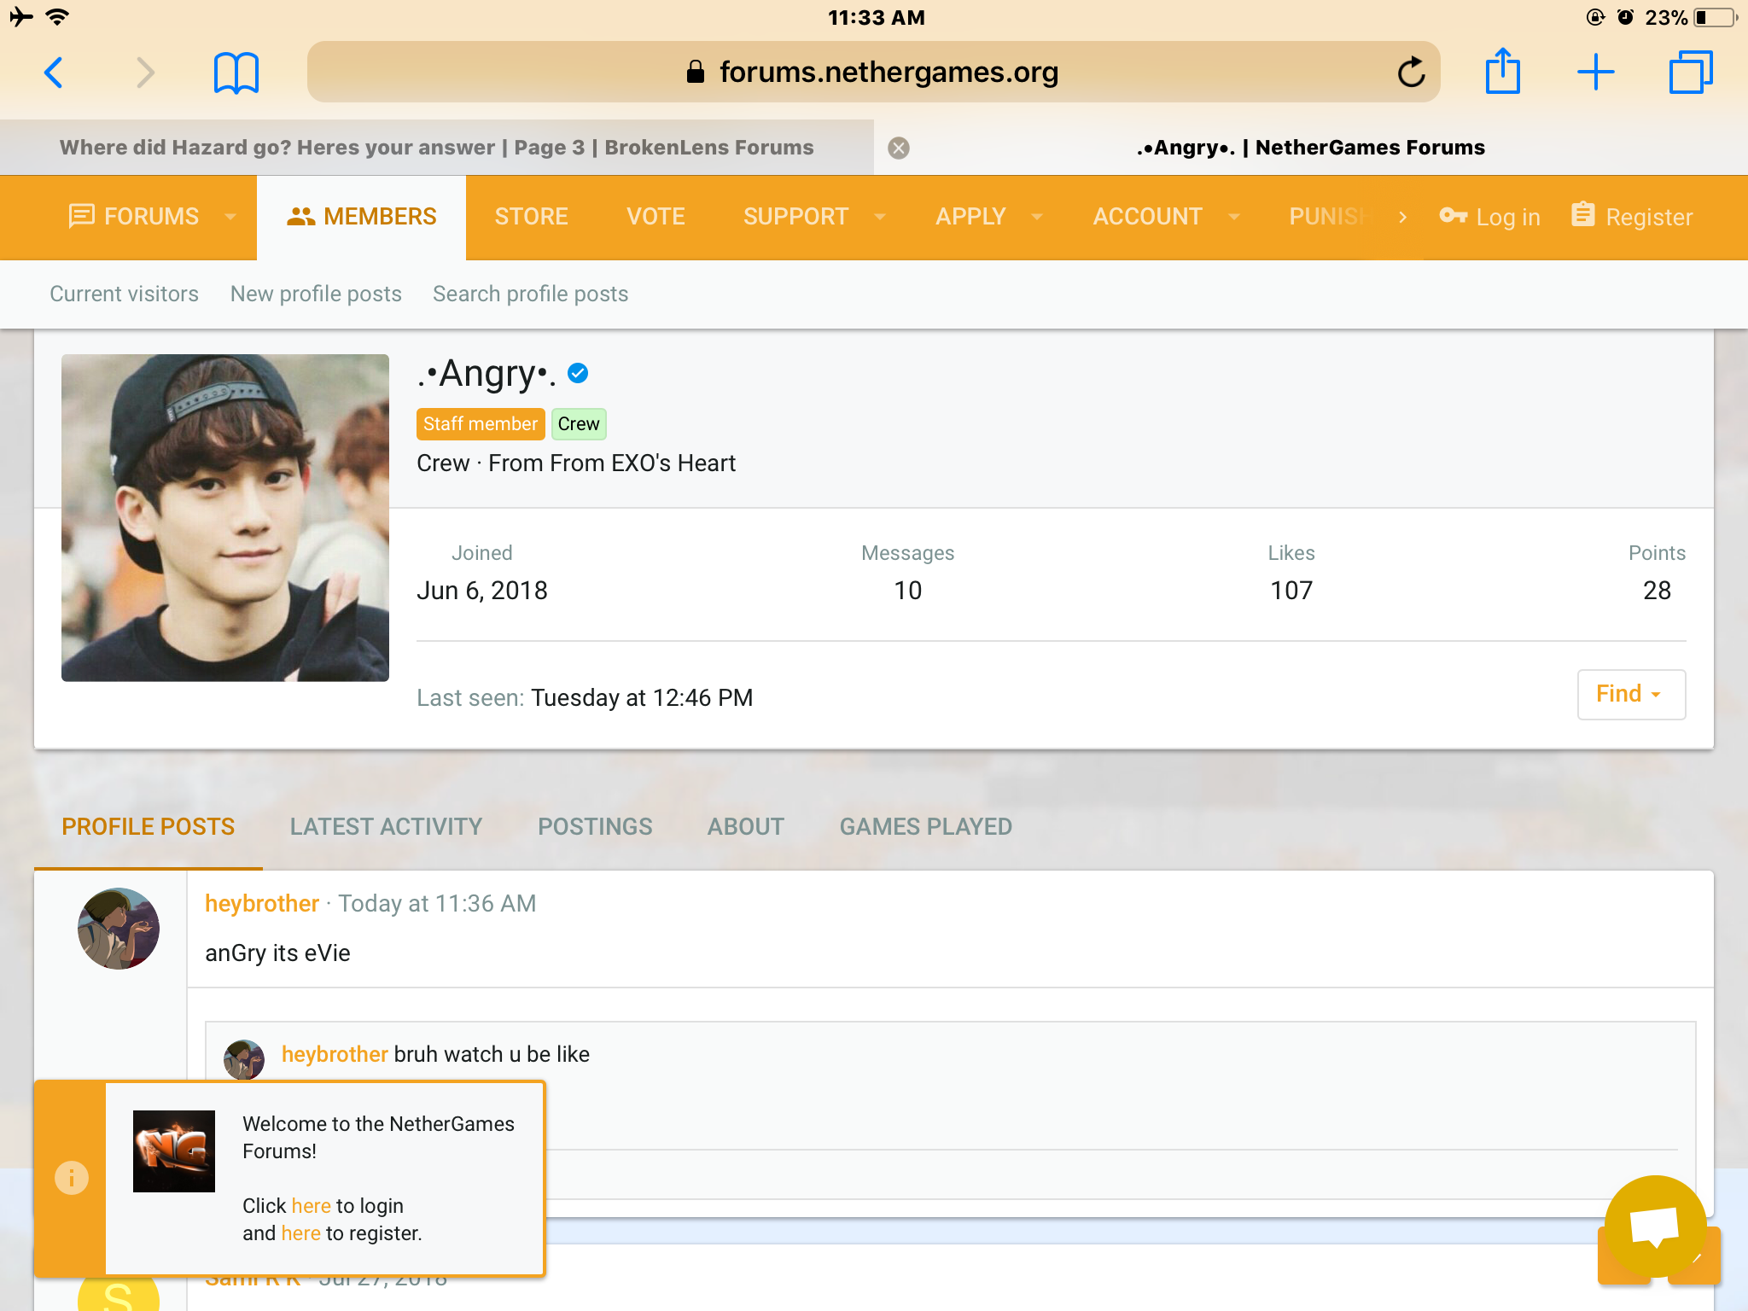Viewport: 1748px width, 1311px height.
Task: Click the NG logo in the welcome notice
Action: (x=174, y=1151)
